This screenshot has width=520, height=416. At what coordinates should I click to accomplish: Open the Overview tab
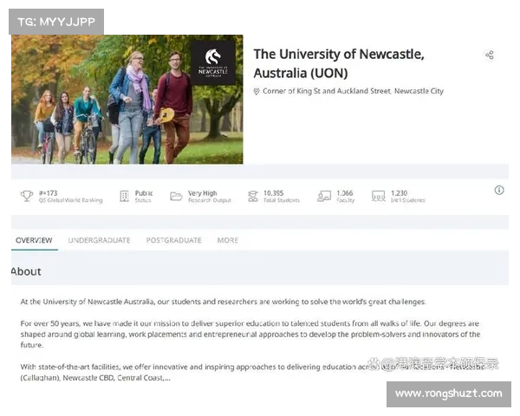coord(34,240)
